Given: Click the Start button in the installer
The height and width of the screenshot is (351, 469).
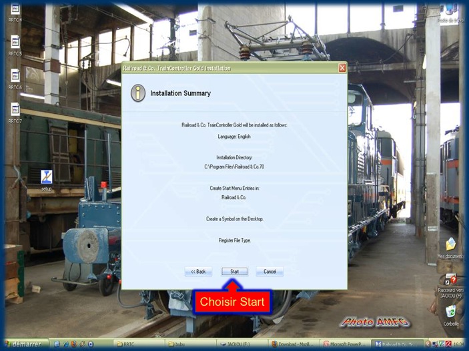Looking at the screenshot, I should pos(235,271).
